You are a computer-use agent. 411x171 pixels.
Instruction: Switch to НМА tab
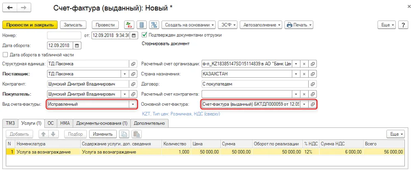[65, 123]
